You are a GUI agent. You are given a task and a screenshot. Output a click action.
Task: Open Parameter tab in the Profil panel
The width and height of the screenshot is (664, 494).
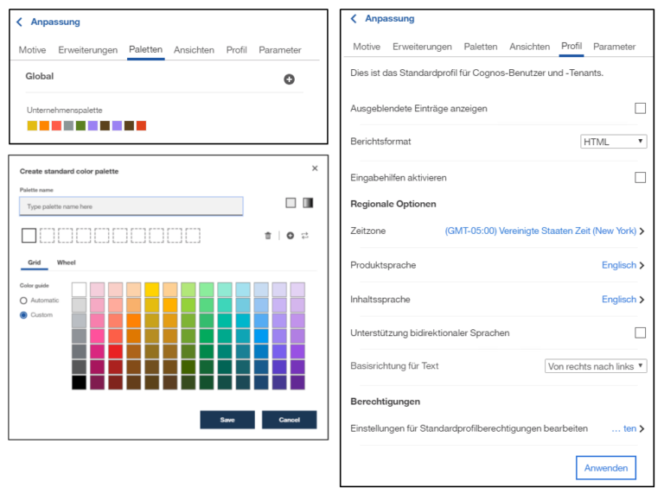click(615, 47)
